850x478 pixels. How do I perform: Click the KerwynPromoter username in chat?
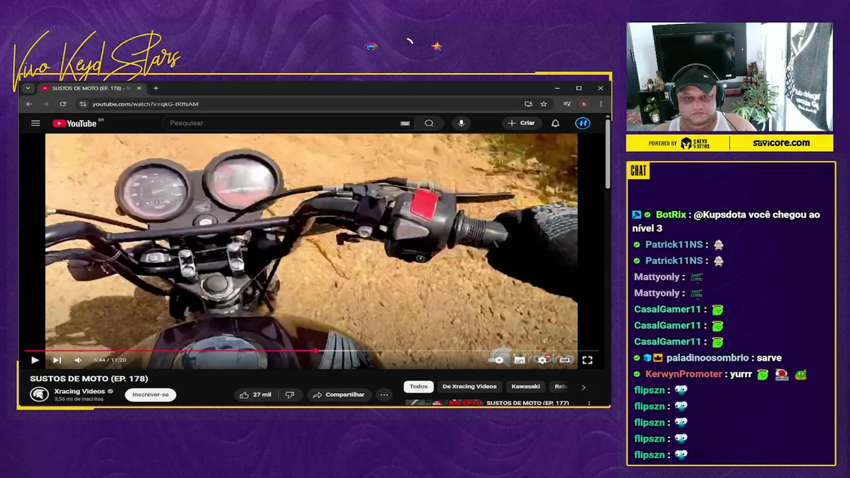pyautogui.click(x=683, y=374)
